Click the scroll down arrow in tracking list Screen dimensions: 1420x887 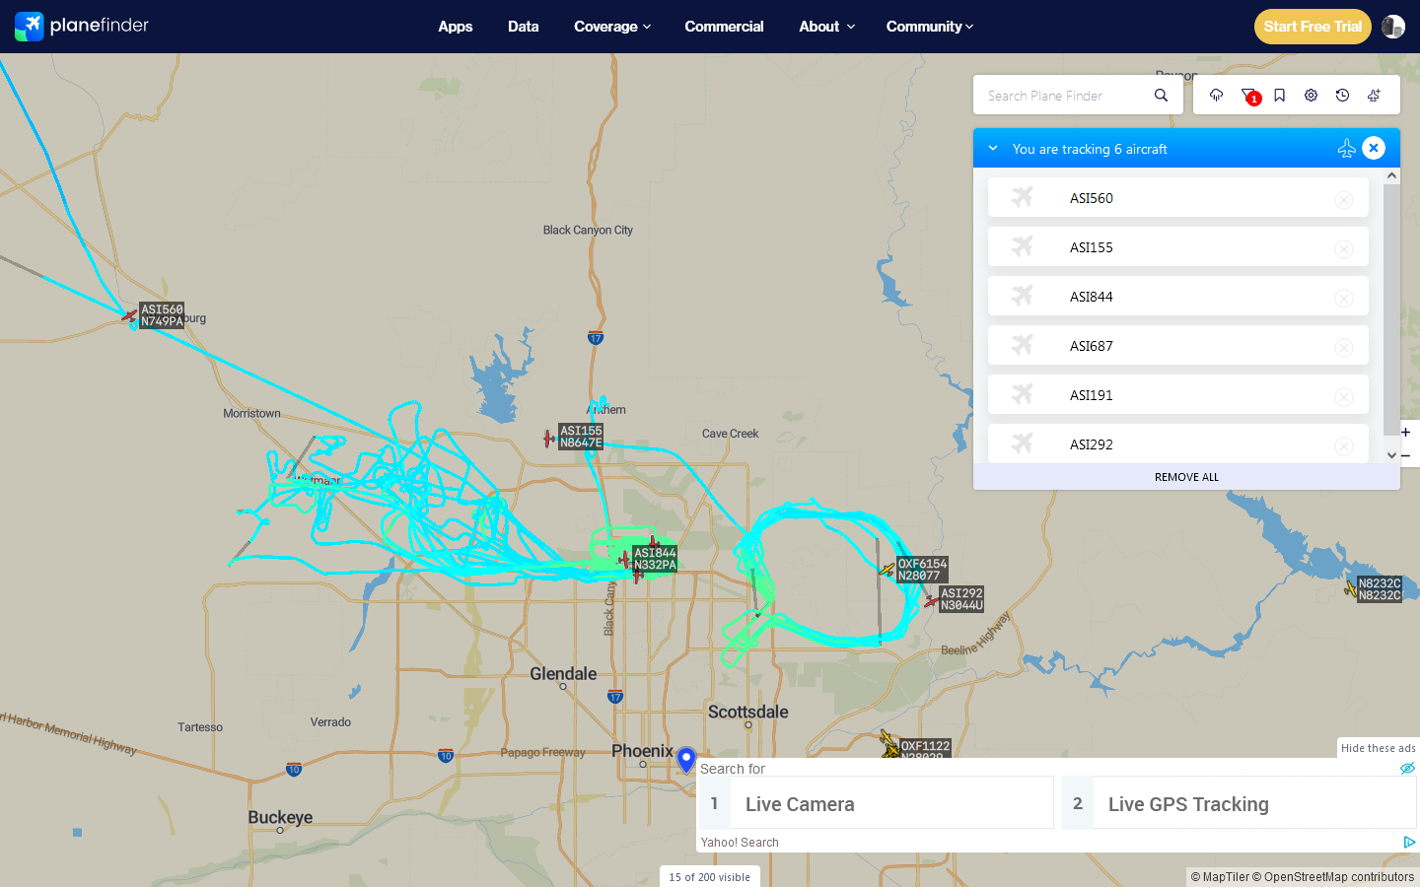coord(1391,455)
